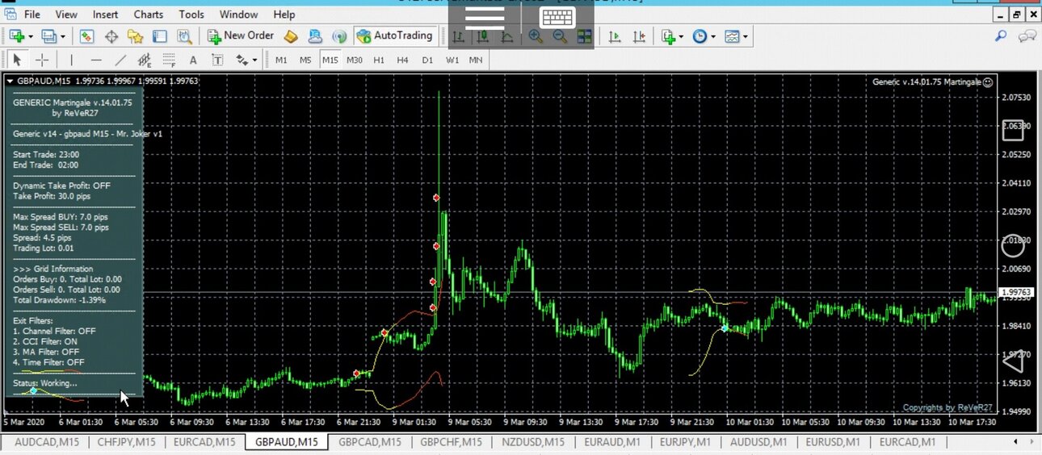Zoom in on the chart
This screenshot has width=1042, height=455.
pyautogui.click(x=536, y=36)
